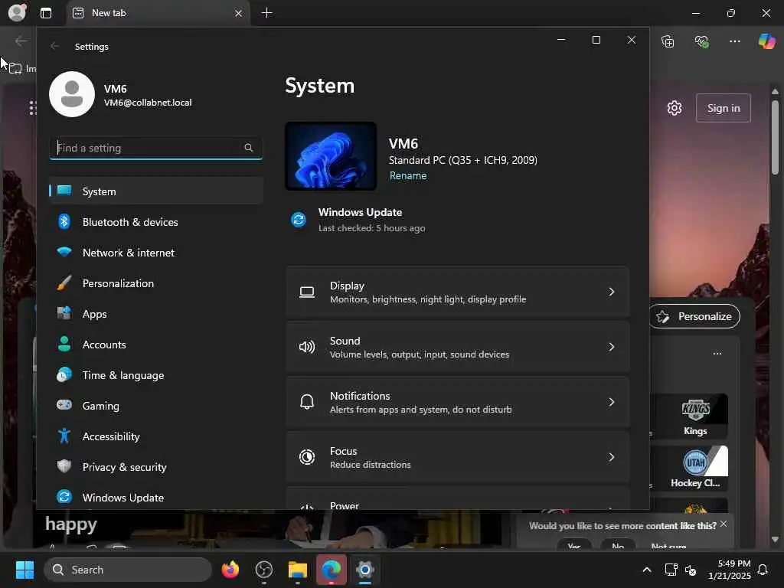Open Windows Start menu
Image resolution: width=784 pixels, height=588 pixels.
coord(25,570)
